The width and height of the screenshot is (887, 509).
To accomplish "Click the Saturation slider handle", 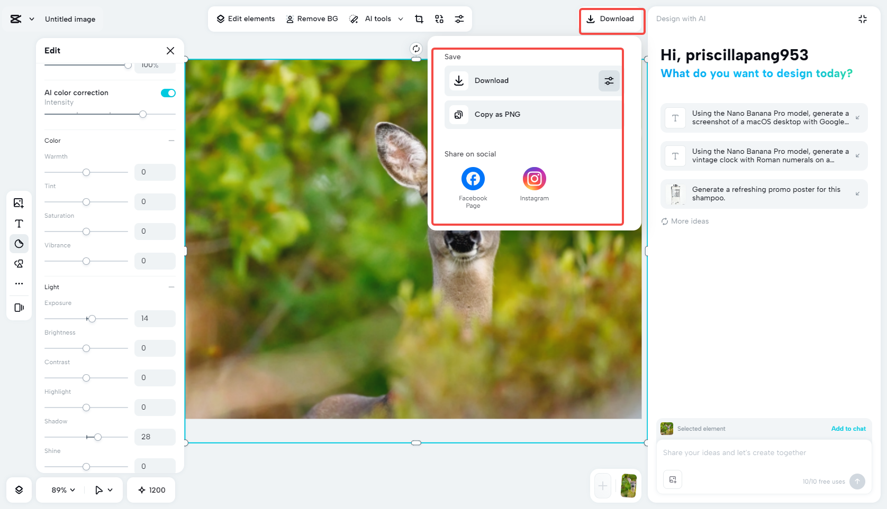I will [x=86, y=232].
